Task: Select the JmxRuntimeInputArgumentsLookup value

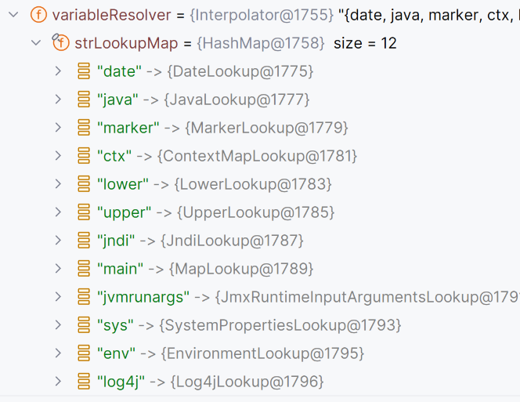Action: [367, 297]
